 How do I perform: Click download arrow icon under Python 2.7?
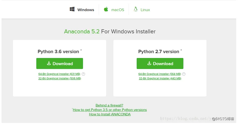pyautogui.click(x=149, y=63)
